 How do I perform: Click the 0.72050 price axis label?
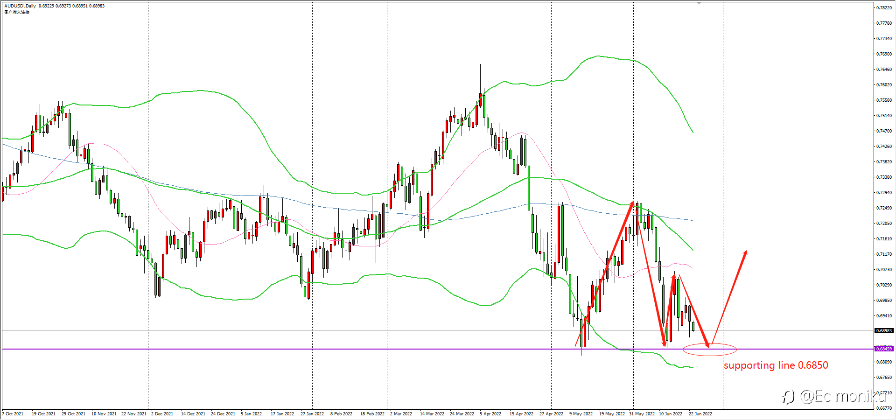pyautogui.click(x=884, y=224)
